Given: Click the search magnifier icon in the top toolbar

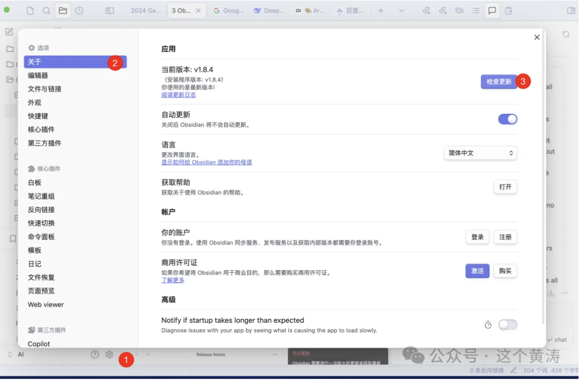Looking at the screenshot, I should coord(46,11).
